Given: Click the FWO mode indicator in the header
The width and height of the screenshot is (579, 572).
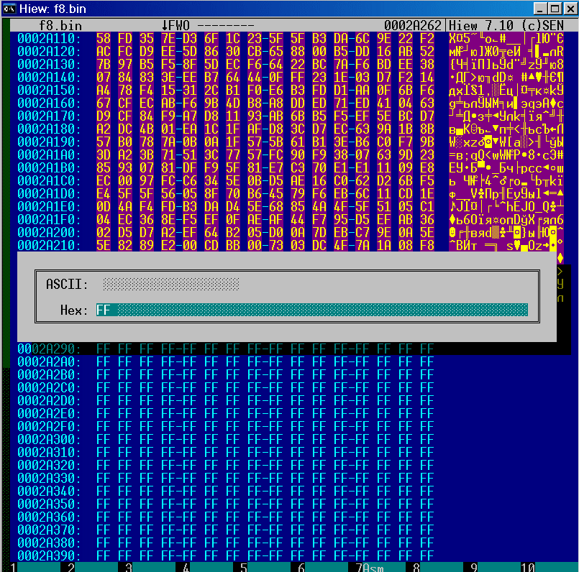Looking at the screenshot, I should tap(180, 25).
